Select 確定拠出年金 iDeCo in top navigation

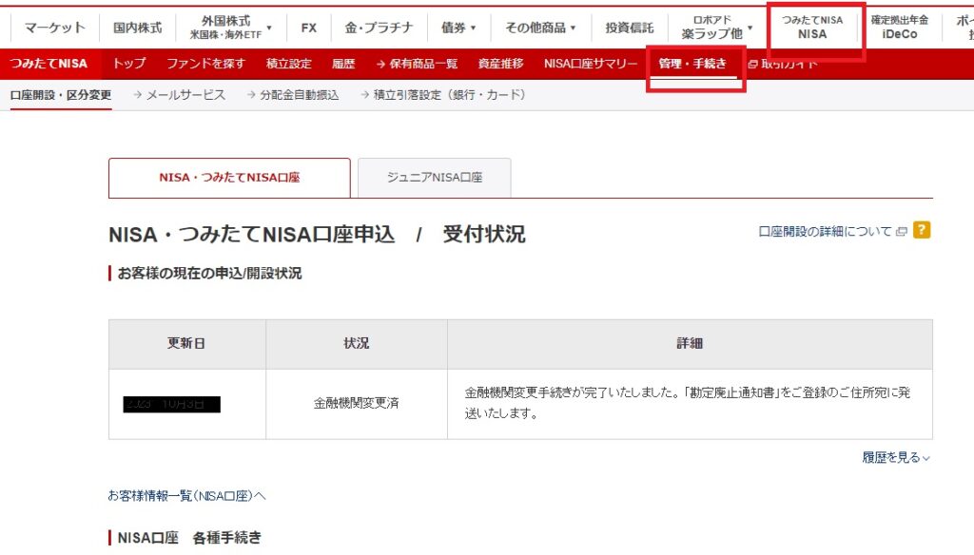click(x=899, y=28)
